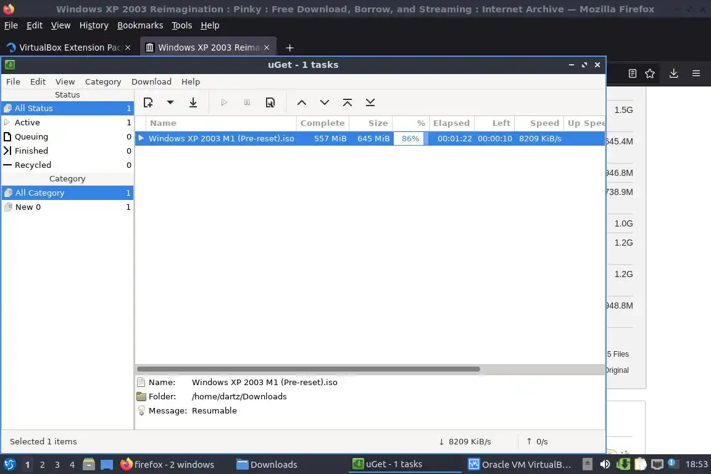Select the New 0 category
The width and height of the screenshot is (711, 474).
(x=67, y=207)
